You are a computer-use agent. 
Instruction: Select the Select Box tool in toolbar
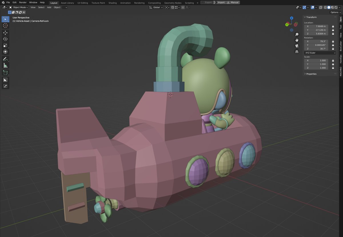tap(5, 19)
